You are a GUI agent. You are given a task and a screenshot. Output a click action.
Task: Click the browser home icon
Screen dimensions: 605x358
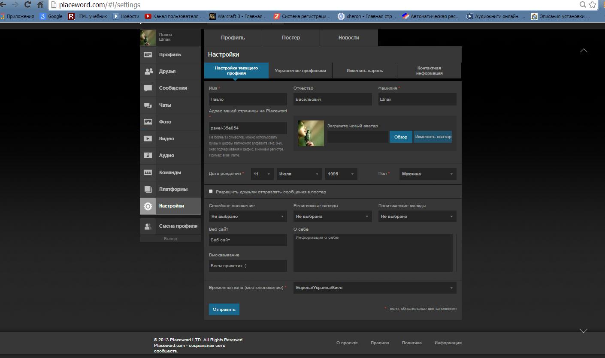[40, 5]
